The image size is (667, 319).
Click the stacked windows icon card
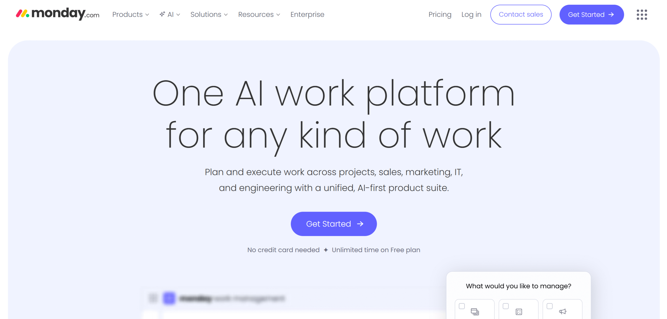click(474, 309)
